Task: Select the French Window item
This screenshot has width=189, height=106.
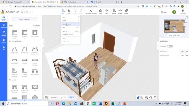Action: click(x=35, y=62)
